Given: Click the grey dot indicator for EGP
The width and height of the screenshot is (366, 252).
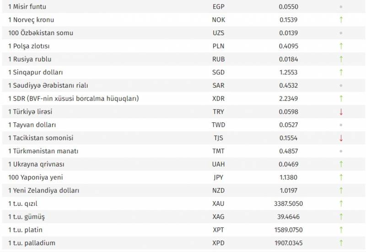Looking at the screenshot, I should tap(341, 7).
